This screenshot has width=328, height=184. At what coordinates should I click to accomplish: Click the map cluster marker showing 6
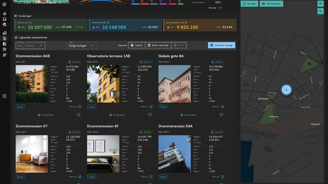[286, 90]
